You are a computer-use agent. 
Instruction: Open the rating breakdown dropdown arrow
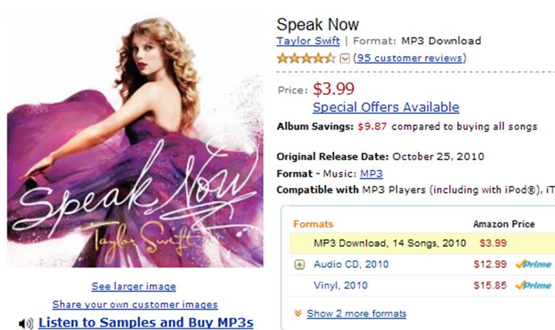(344, 59)
